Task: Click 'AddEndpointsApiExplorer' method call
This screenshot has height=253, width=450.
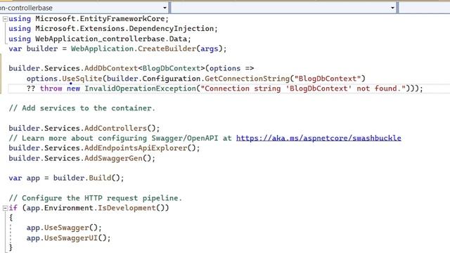Action: click(x=136, y=148)
